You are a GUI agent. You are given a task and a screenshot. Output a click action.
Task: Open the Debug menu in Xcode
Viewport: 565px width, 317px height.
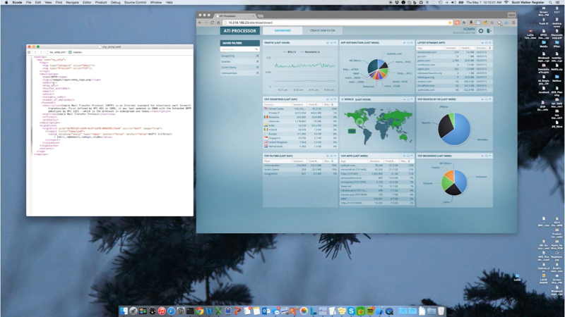(x=115, y=2)
